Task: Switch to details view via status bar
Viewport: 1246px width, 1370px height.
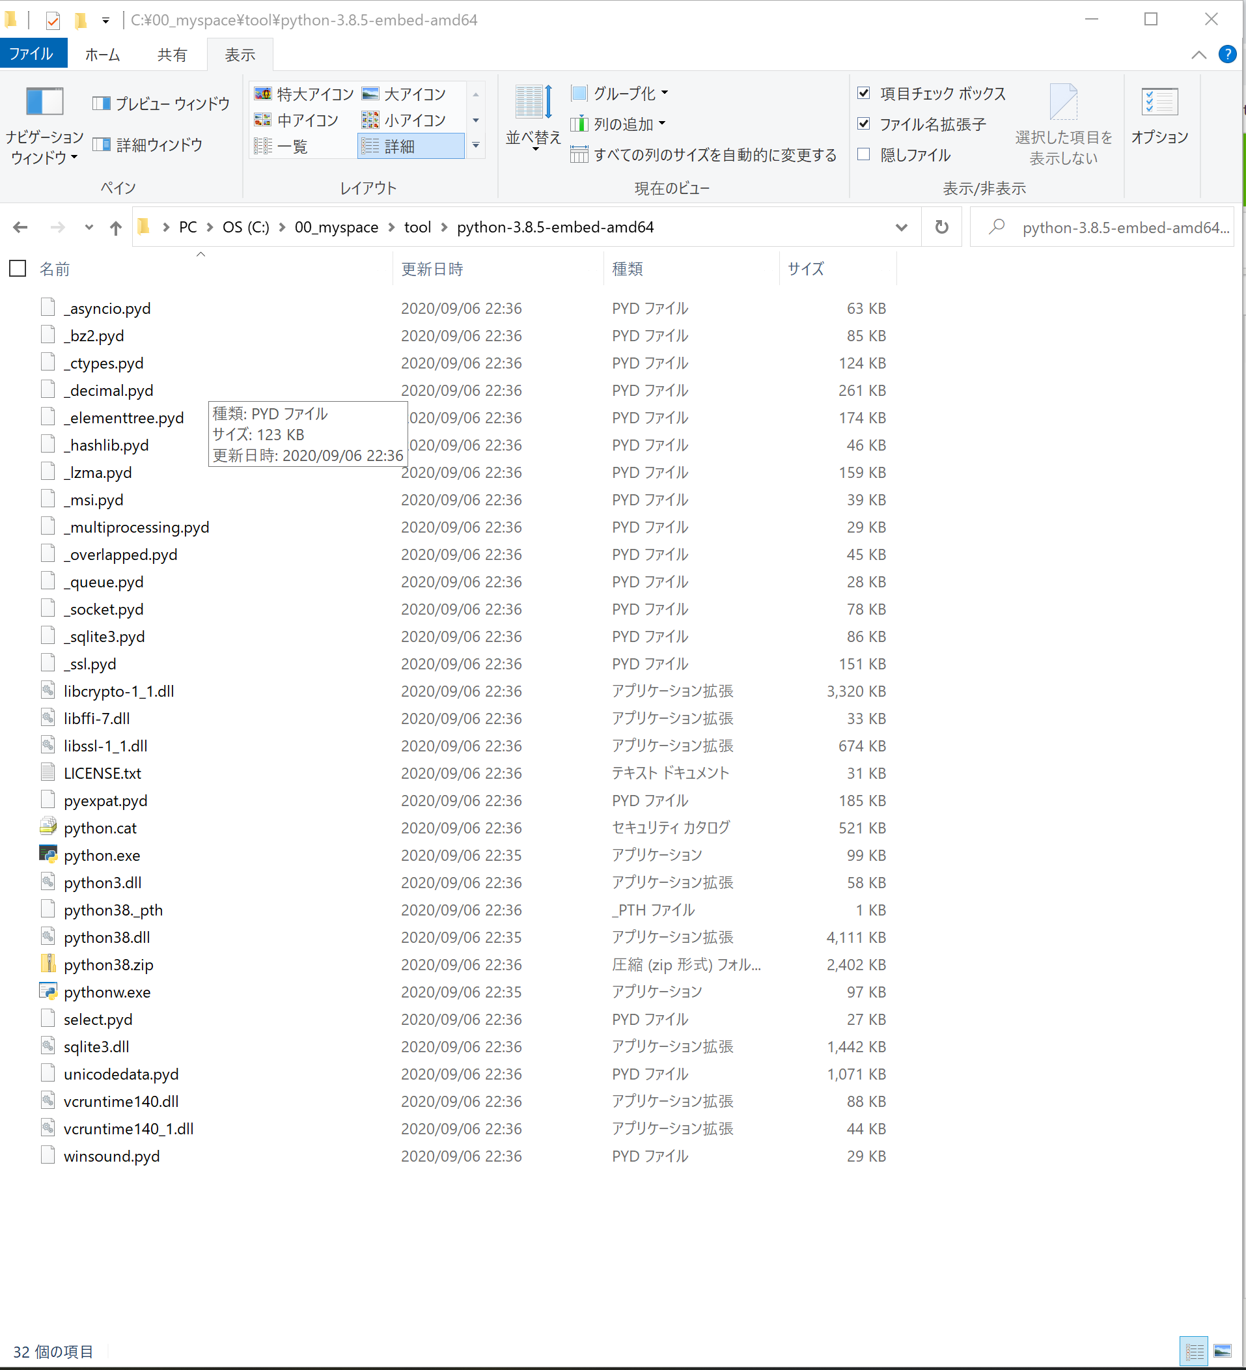Action: point(1194,1351)
